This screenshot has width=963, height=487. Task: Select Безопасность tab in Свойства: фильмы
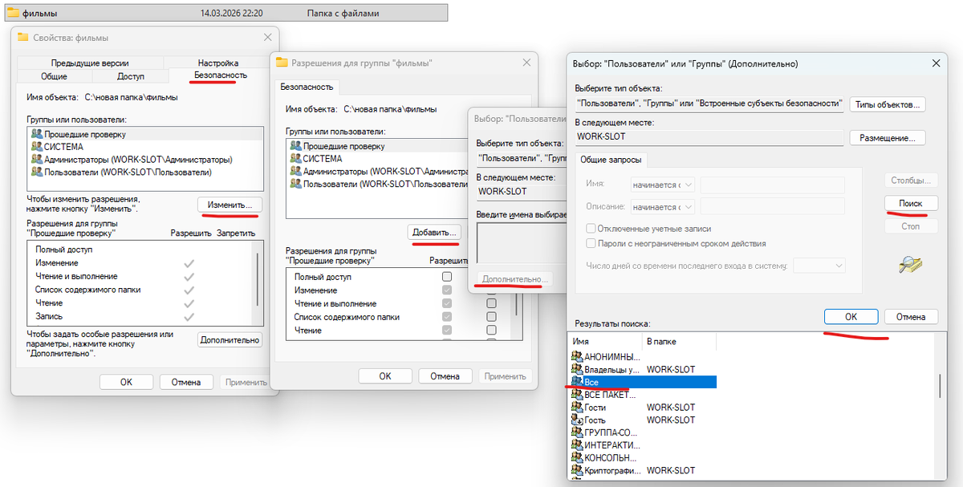[221, 75]
